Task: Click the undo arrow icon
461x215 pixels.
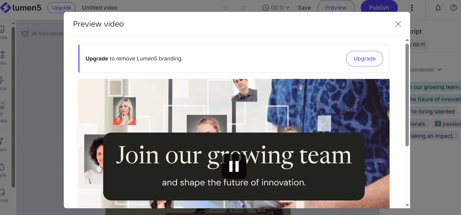Action: pos(226,8)
